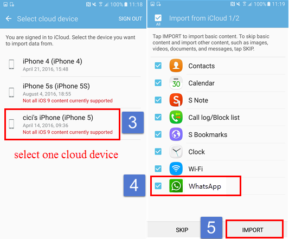Tap the green Call log/Block list icon
The width and height of the screenshot is (289, 239).
tap(176, 117)
